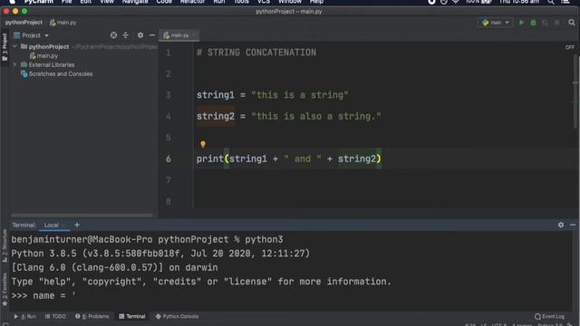The height and width of the screenshot is (326, 580).
Task: Click the Wi-Fi status icon
Action: [x=456, y=2]
